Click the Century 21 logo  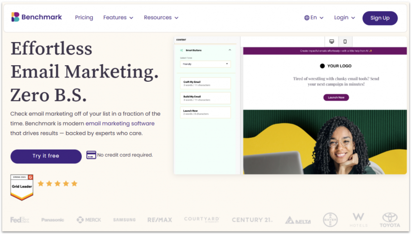[x=252, y=220]
